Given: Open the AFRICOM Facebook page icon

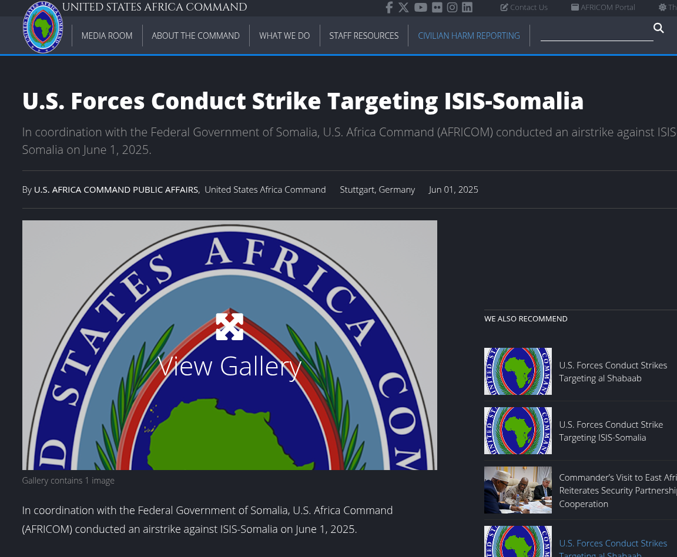Looking at the screenshot, I should pos(389,7).
